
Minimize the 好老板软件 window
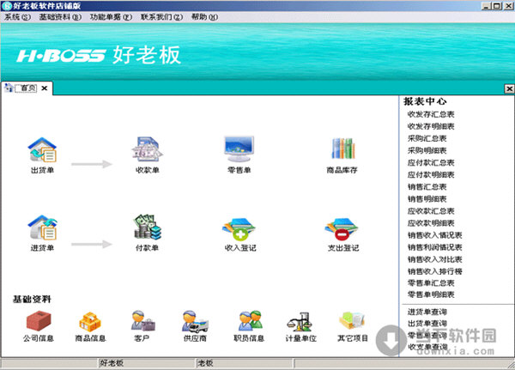(x=487, y=6)
